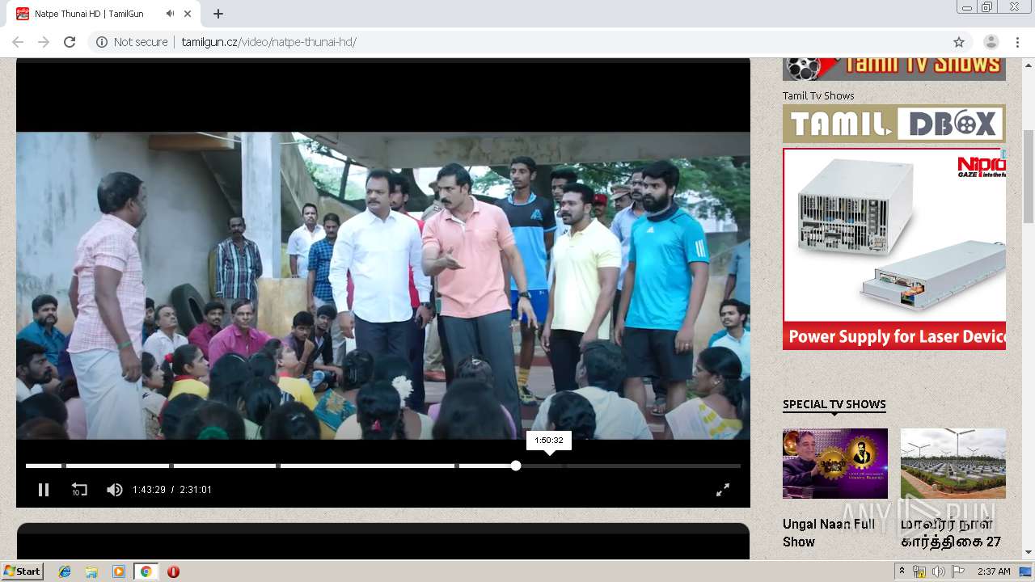Open File Explorer from taskbar

click(x=91, y=571)
